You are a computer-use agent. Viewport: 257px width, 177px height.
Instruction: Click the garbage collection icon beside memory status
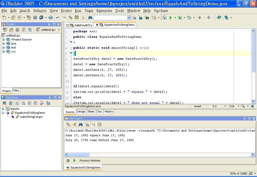[x=251, y=173]
